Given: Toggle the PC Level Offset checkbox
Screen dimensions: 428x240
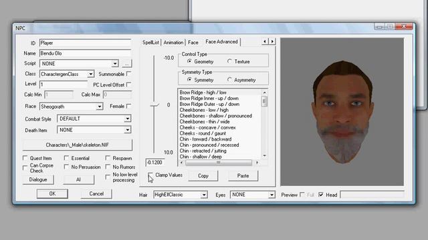Looking at the screenshot, I should [128, 85].
